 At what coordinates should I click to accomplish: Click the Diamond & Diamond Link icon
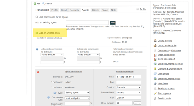tap(155, 69)
